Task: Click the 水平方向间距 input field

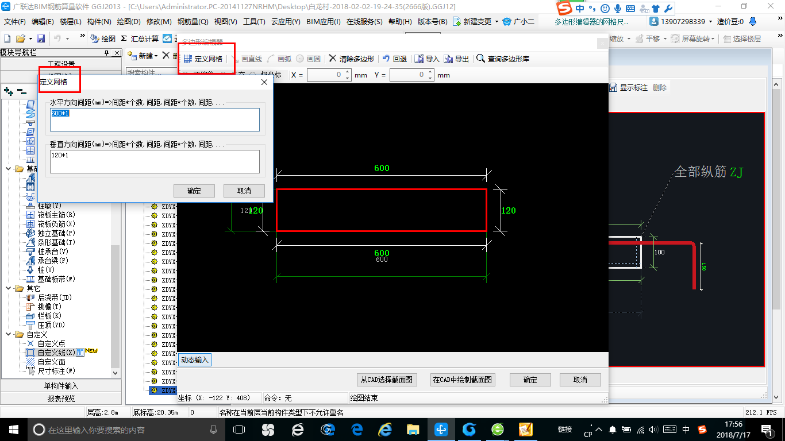Action: [155, 119]
